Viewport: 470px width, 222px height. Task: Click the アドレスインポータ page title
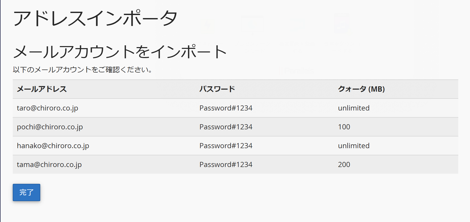click(x=95, y=18)
